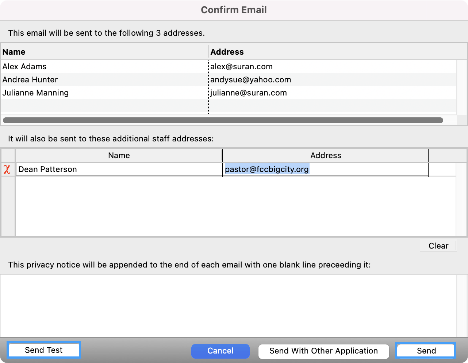
Task: Click inside the privacy notice text box
Action: 228,305
